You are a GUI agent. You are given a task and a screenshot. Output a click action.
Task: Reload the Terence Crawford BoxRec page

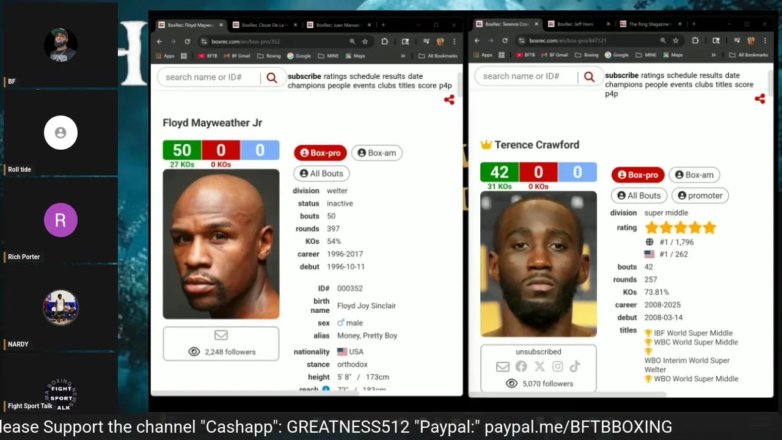[x=505, y=40]
